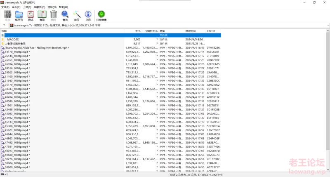330x177 pixels.
Task: Go up one level with arrow button
Action: (4, 25)
